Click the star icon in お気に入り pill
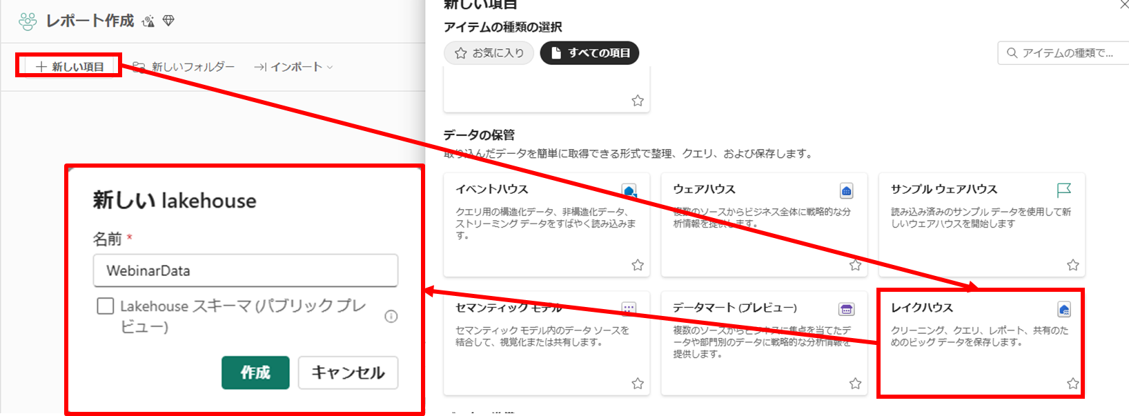The width and height of the screenshot is (1129, 416). (x=461, y=53)
